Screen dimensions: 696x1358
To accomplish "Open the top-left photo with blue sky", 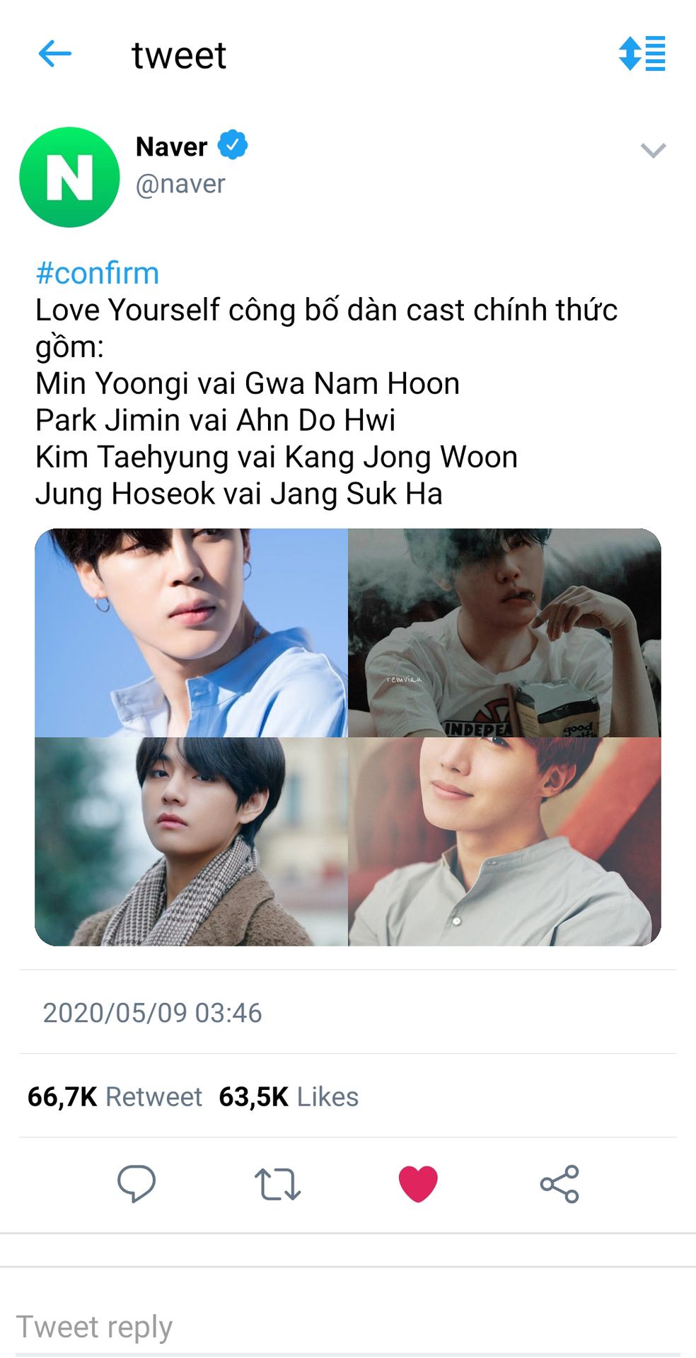I will pyautogui.click(x=191, y=633).
